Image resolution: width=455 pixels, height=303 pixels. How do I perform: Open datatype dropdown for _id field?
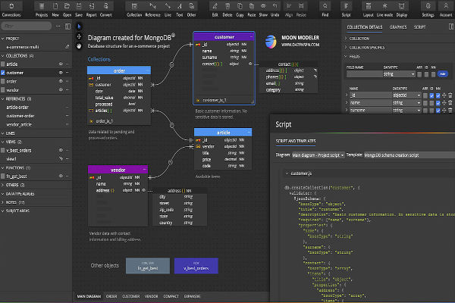(x=406, y=95)
